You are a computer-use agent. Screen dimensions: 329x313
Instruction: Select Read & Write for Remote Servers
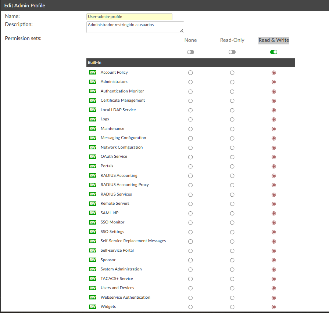click(273, 204)
